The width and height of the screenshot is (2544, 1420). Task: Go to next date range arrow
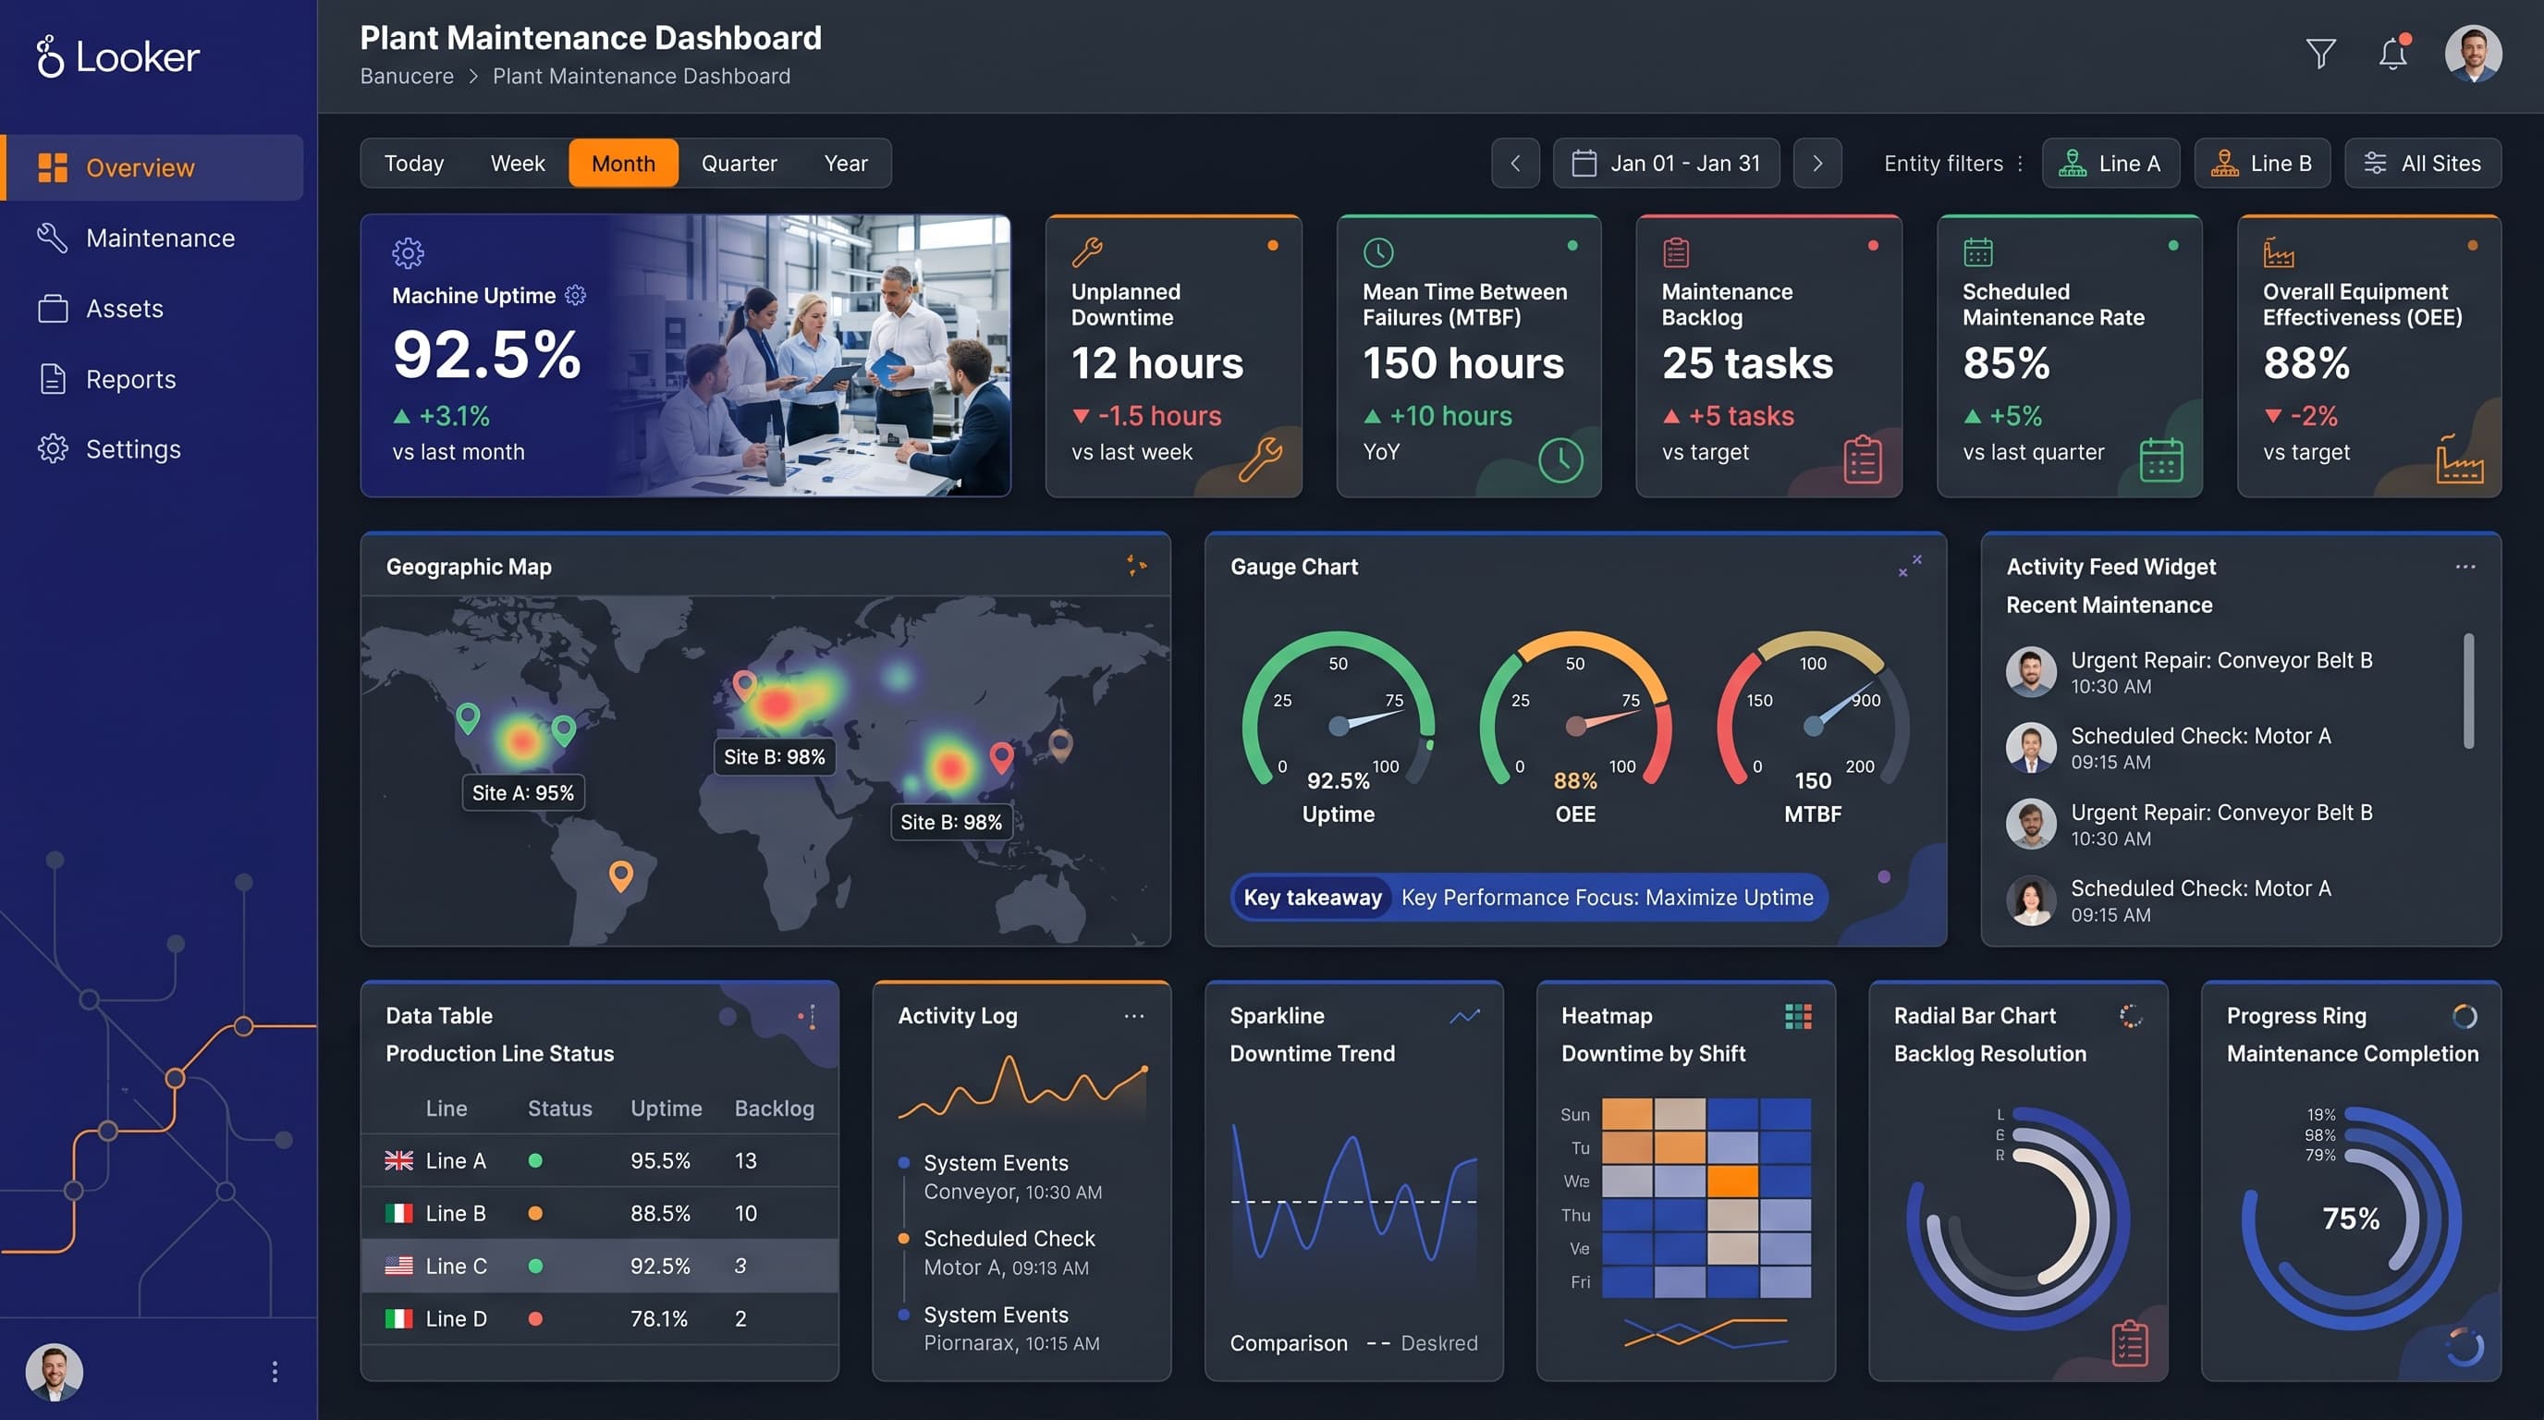tap(1817, 163)
